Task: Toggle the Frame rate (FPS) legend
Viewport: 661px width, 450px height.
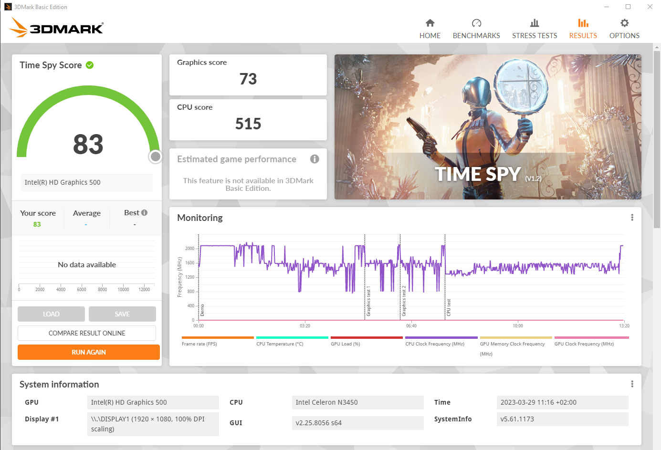Action: click(x=218, y=341)
